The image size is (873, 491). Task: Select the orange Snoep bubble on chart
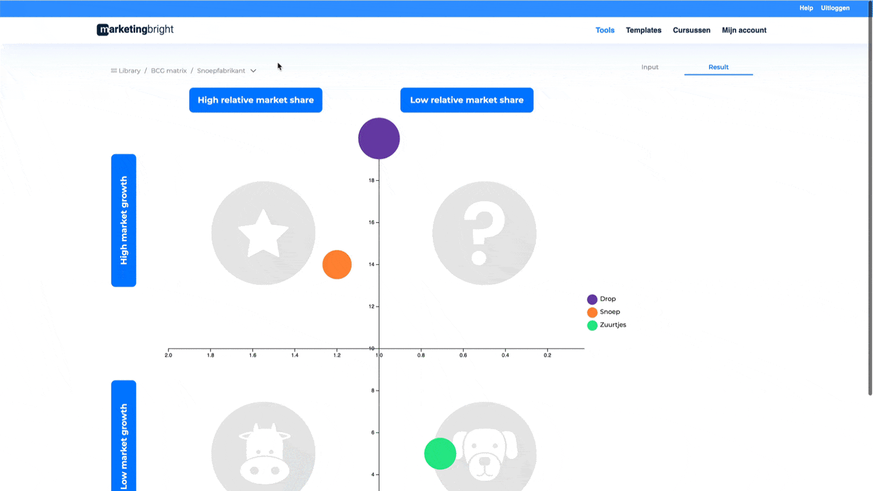click(x=337, y=265)
